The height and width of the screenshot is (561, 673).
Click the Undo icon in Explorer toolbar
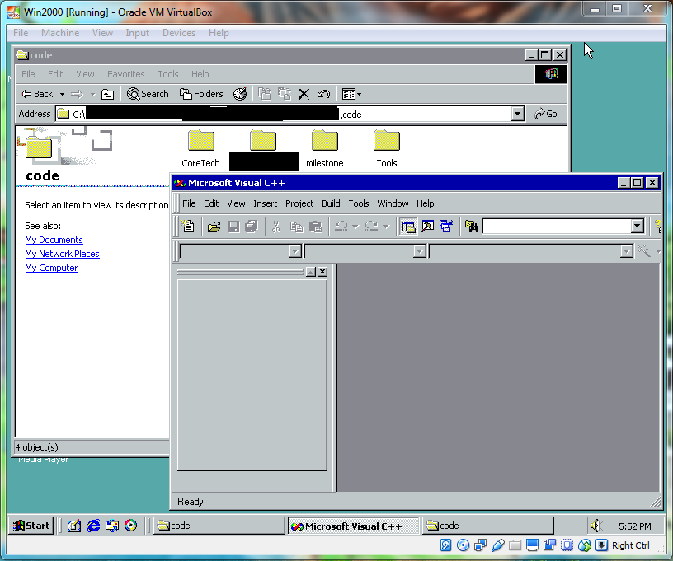tap(323, 94)
